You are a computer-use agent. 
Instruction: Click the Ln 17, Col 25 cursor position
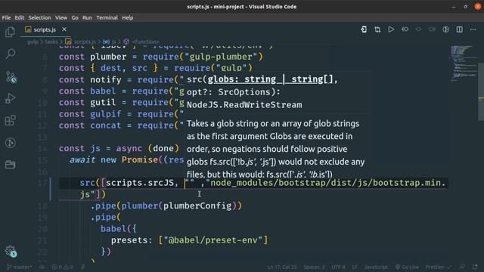tap(282, 267)
